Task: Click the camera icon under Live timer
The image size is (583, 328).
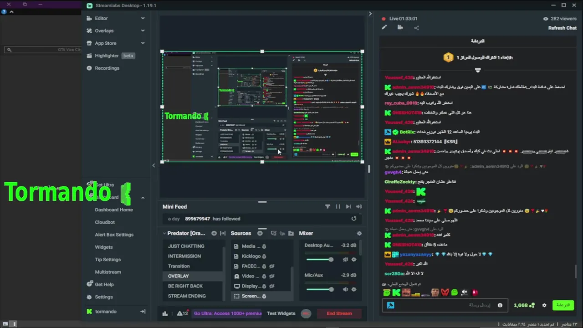Action: tap(400, 27)
